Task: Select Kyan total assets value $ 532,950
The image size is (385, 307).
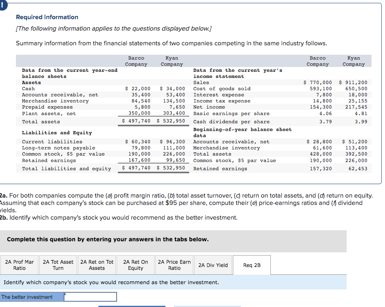Action: (171, 121)
